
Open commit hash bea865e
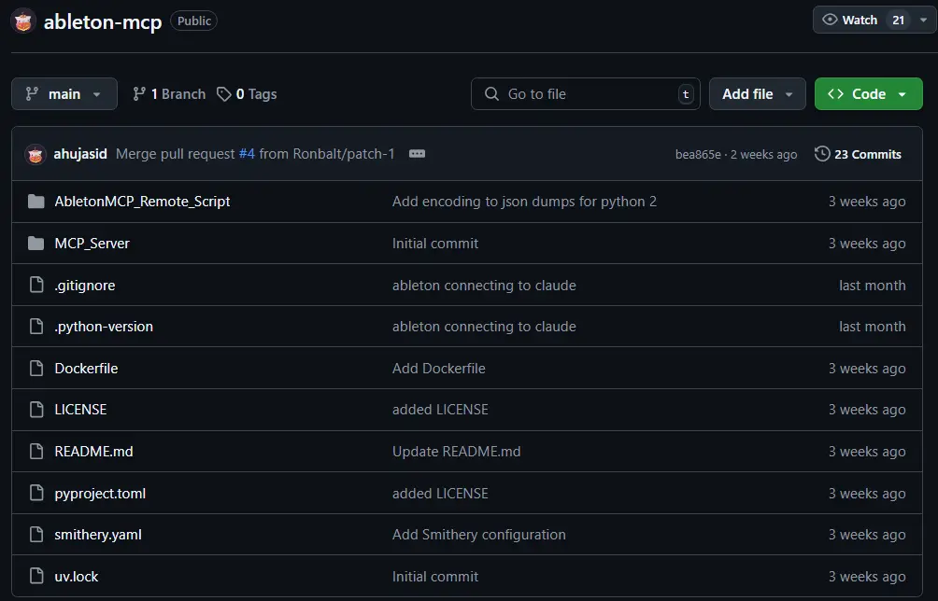click(x=698, y=155)
